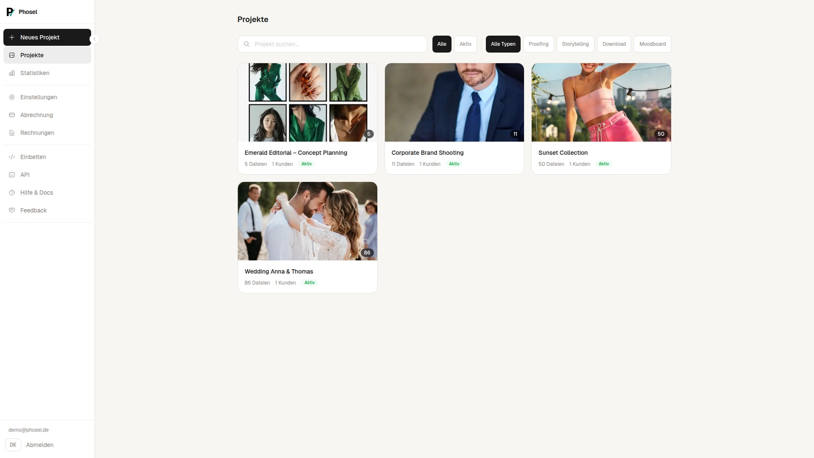Filter projects by Aktiv status
The height and width of the screenshot is (458, 814).
(x=465, y=44)
